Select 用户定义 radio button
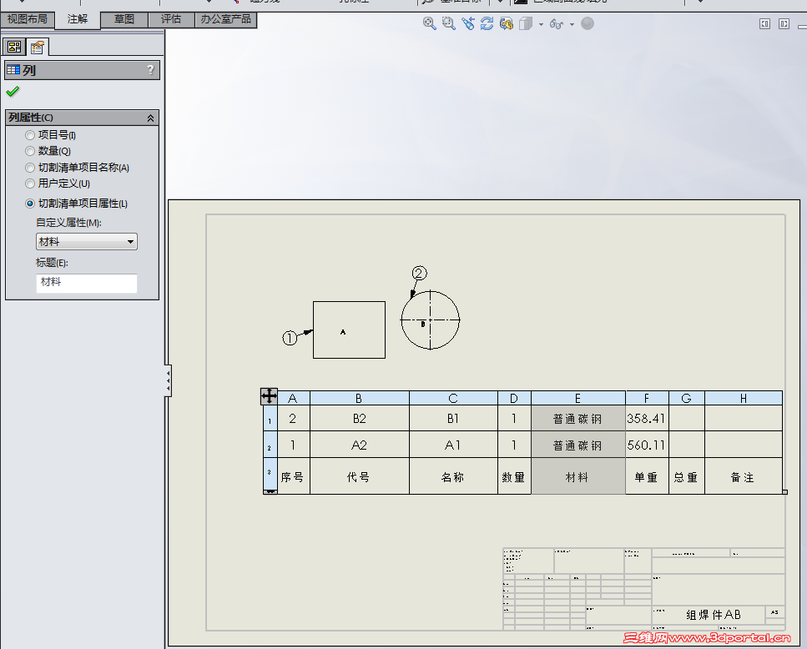 coord(30,184)
